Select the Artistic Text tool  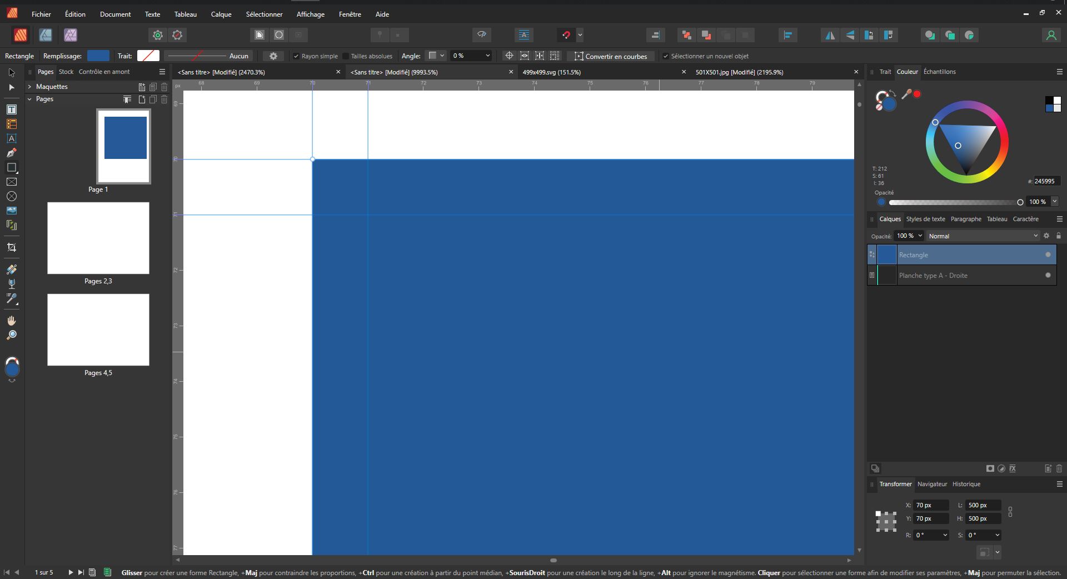coord(12,138)
